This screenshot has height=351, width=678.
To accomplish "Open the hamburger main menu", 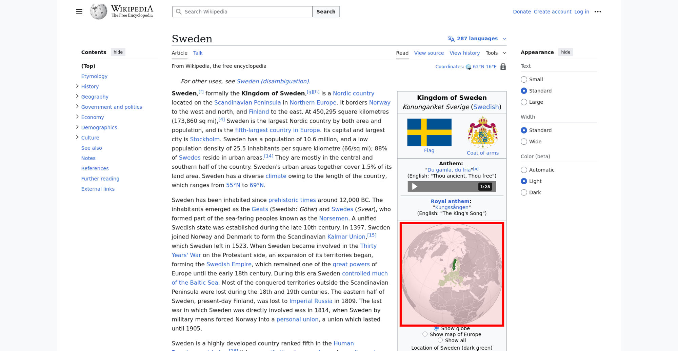I will pos(79,12).
